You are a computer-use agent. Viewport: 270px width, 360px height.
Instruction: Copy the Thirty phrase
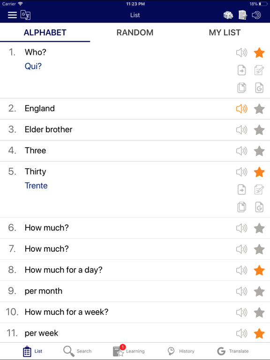pyautogui.click(x=241, y=207)
